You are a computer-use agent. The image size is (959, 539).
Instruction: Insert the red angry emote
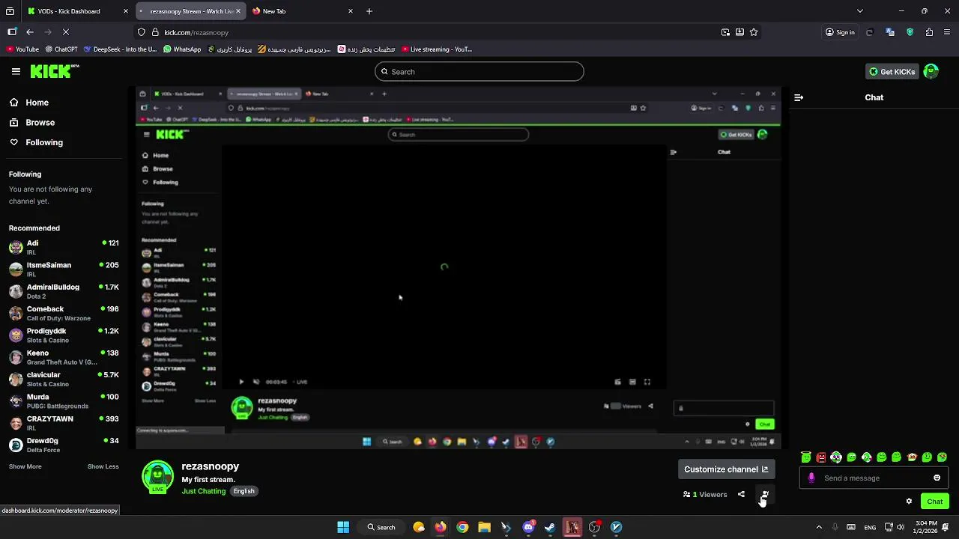pos(821,457)
